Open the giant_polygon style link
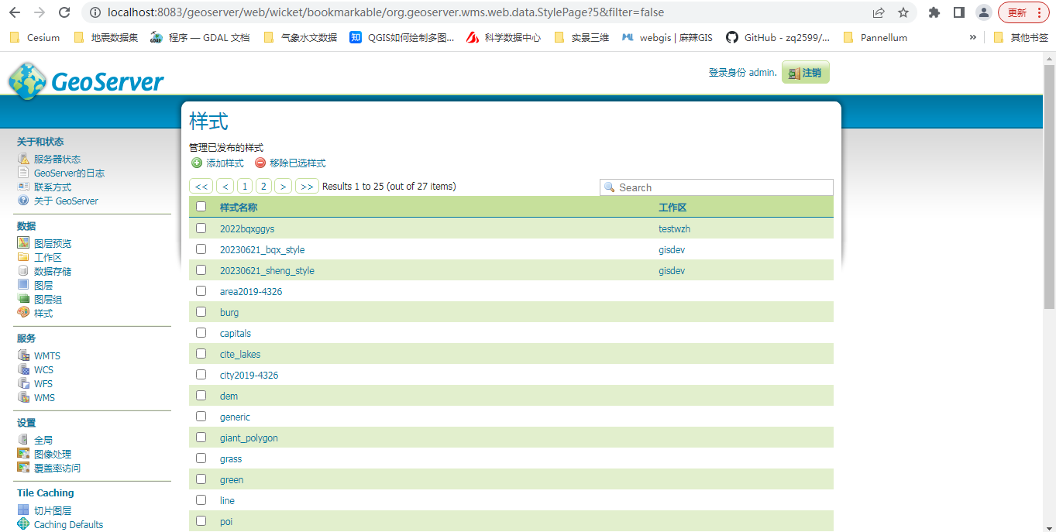This screenshot has width=1056, height=532. click(249, 438)
